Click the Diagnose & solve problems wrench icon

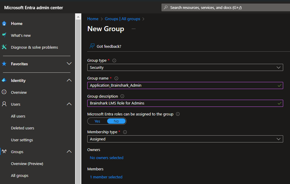tap(4, 47)
